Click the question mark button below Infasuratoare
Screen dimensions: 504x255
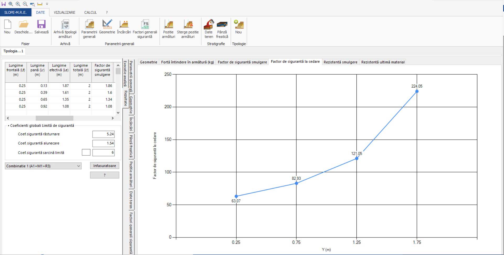pos(105,175)
